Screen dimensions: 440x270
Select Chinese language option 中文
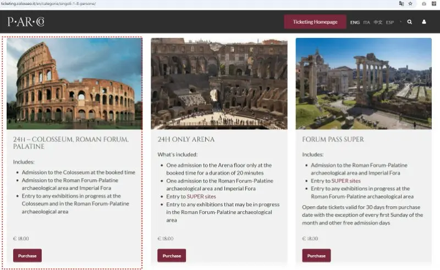pos(378,22)
